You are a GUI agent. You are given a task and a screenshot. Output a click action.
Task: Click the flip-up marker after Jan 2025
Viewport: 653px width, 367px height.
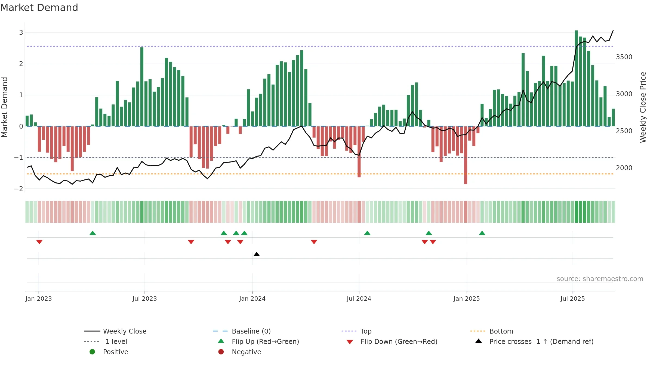[x=482, y=233]
